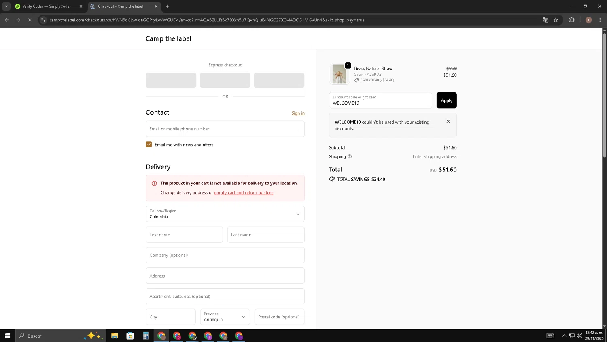The width and height of the screenshot is (607, 342).
Task: Open Chrome three-dot menu
Action: 600,20
